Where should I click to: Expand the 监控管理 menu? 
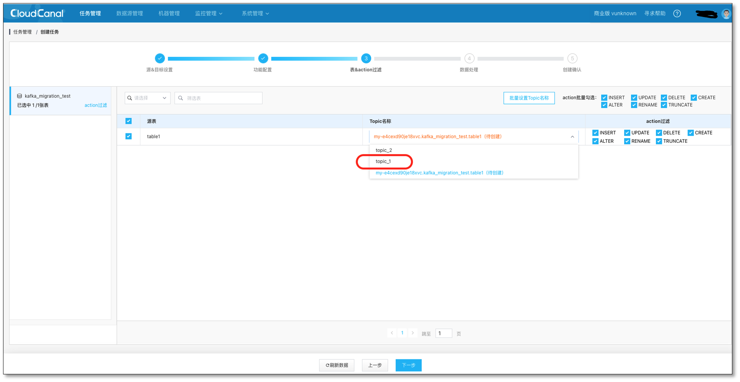coord(208,14)
